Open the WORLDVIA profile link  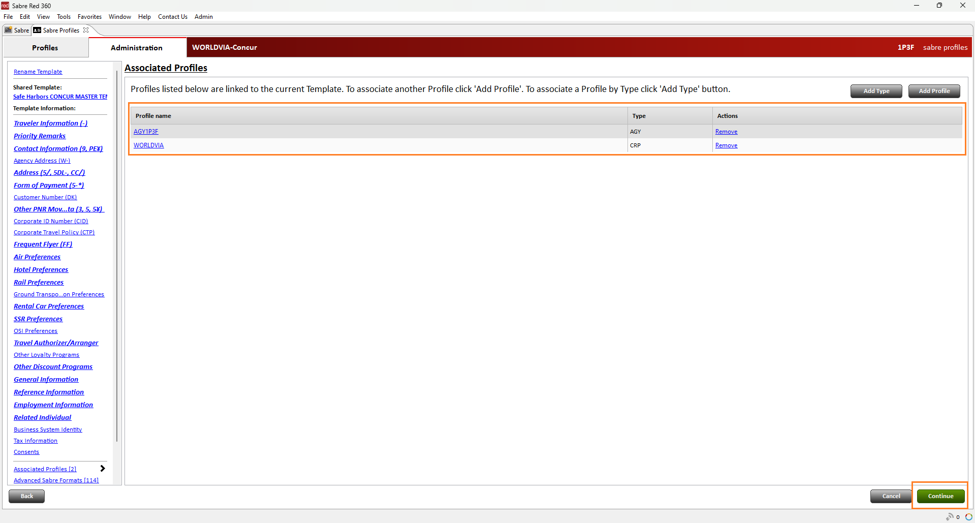(148, 145)
